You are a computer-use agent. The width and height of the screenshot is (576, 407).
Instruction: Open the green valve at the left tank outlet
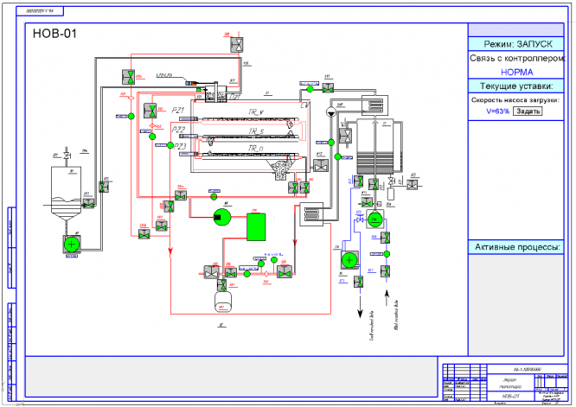88,204
